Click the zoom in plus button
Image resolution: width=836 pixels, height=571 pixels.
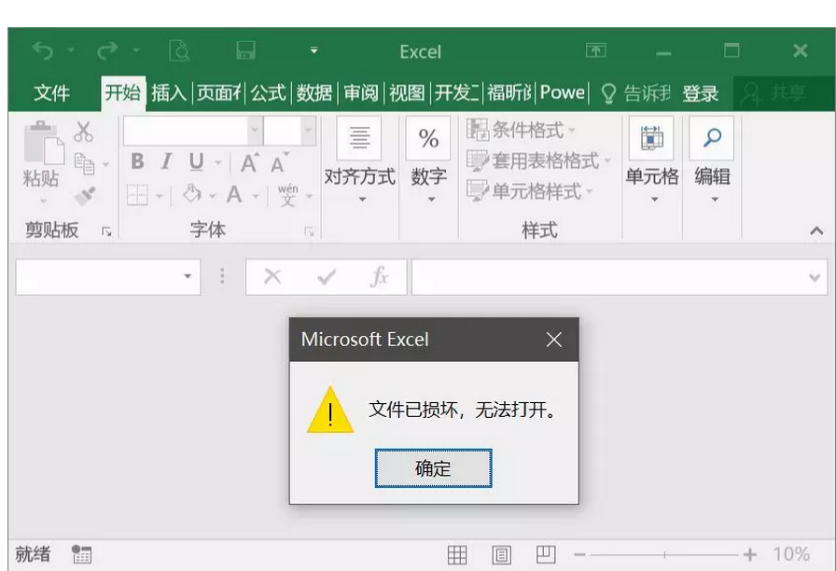(x=749, y=555)
